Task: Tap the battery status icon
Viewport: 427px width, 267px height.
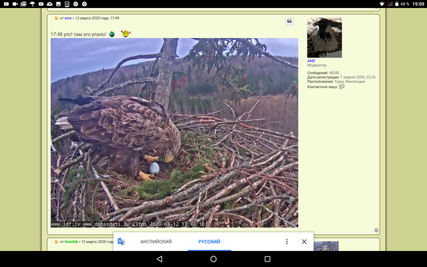Action: click(x=397, y=4)
